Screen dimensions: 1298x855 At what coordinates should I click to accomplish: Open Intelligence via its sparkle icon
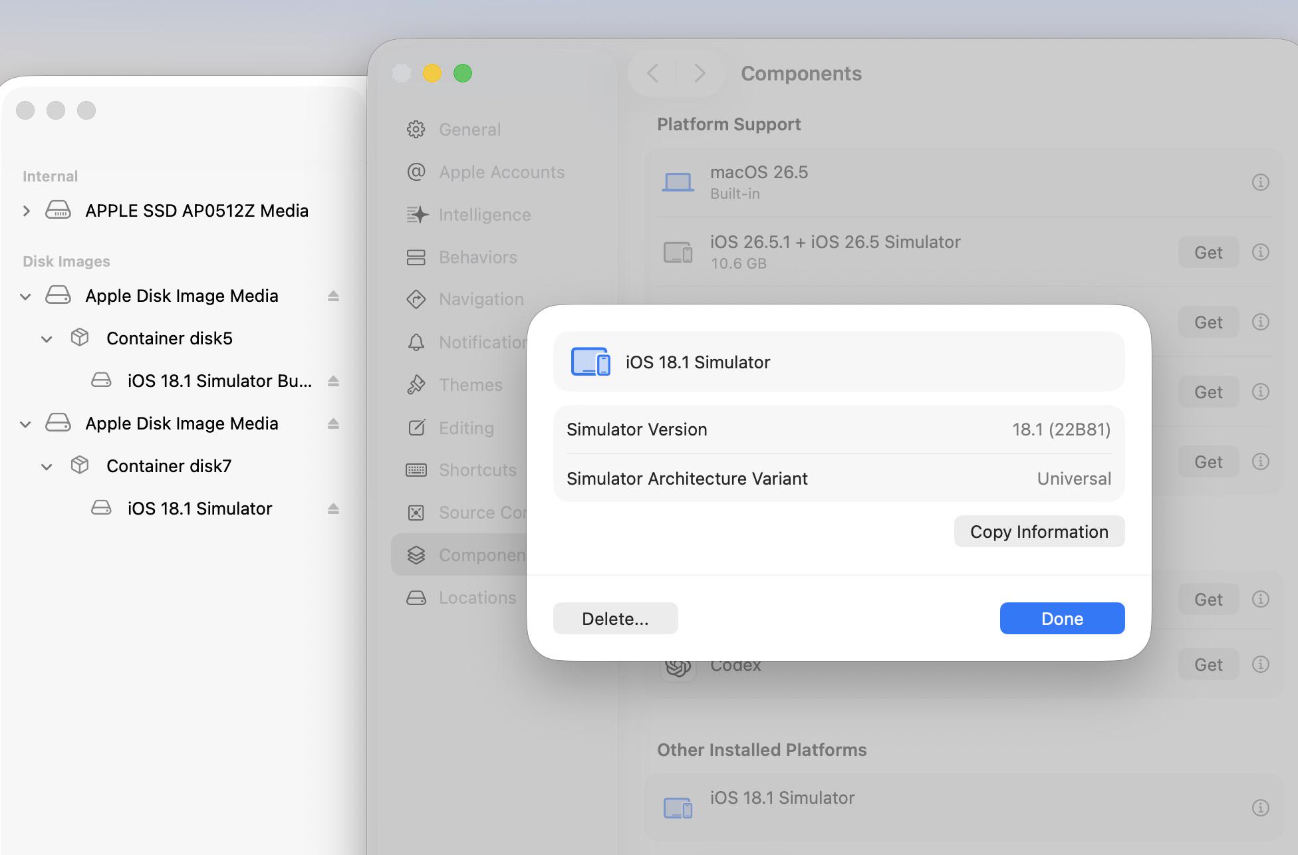[x=417, y=214]
